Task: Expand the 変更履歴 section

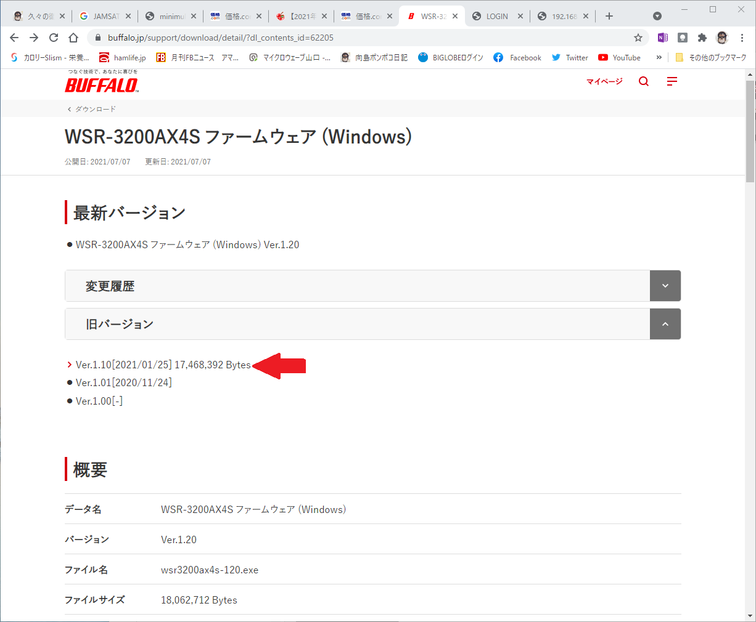Action: (x=372, y=286)
